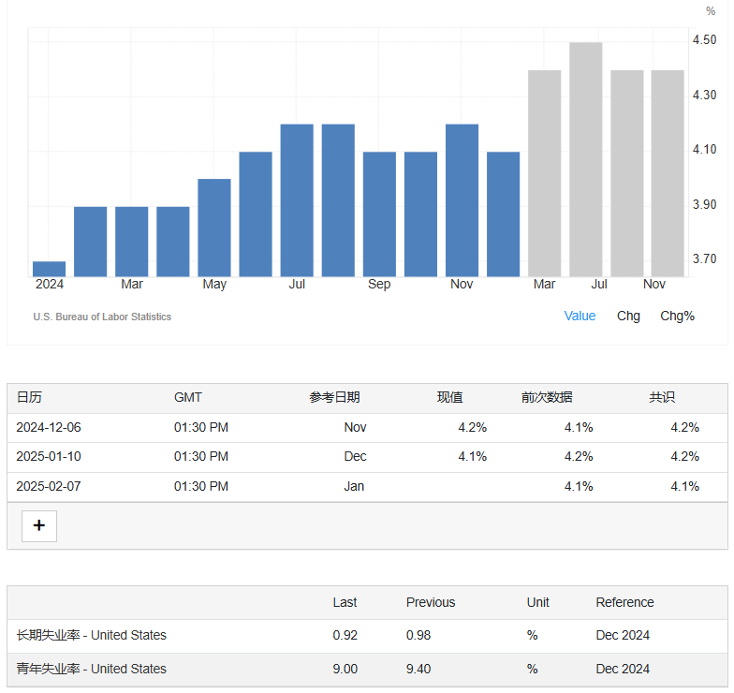The width and height of the screenshot is (734, 693).
Task: Click the plus button below the calendar
Action: point(39,525)
